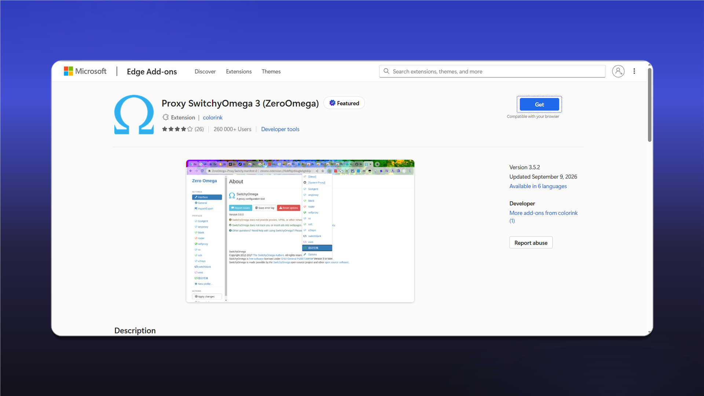
Task: Open More add-ons from colorink link
Action: 543,217
